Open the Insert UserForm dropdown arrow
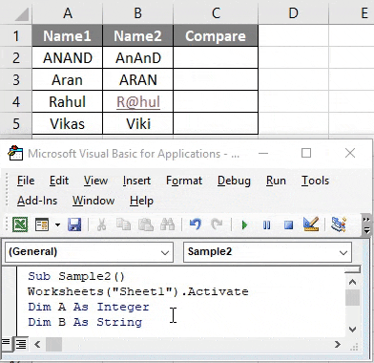Screen dimensions: 374x363 coord(57,224)
